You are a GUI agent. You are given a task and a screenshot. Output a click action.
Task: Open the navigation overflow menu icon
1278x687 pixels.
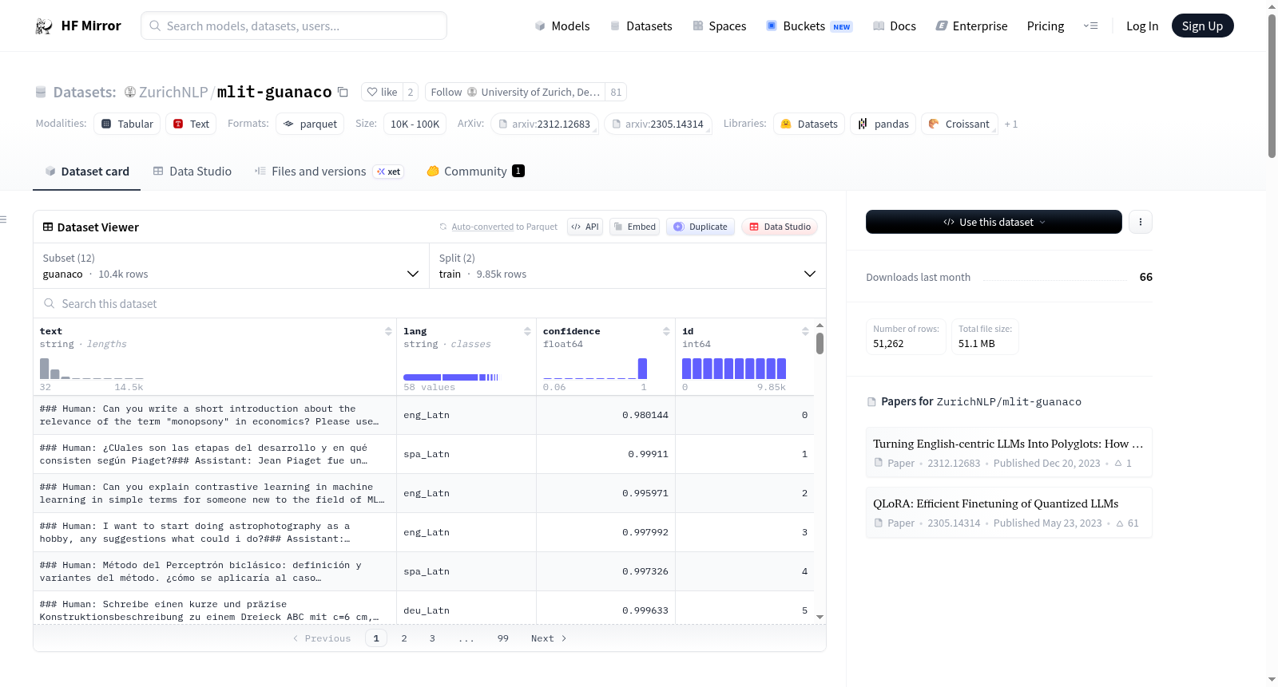pos(1090,26)
